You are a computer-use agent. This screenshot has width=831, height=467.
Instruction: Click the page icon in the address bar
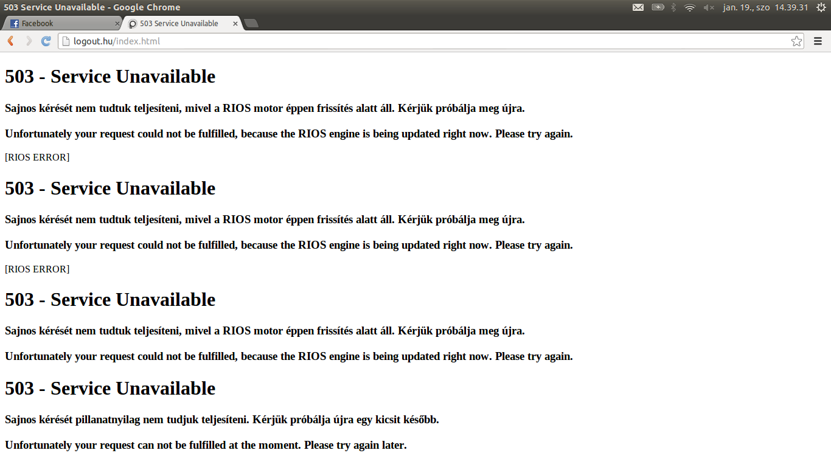[66, 41]
